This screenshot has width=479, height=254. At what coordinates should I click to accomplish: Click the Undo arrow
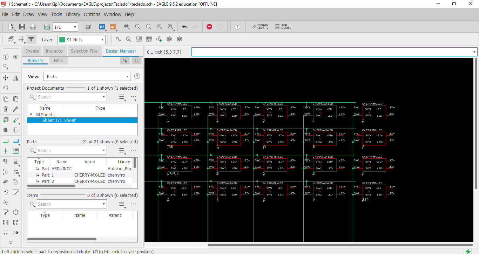(184, 27)
